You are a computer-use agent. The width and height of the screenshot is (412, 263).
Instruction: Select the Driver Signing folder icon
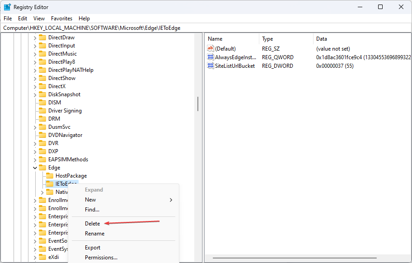pyautogui.click(x=42, y=111)
